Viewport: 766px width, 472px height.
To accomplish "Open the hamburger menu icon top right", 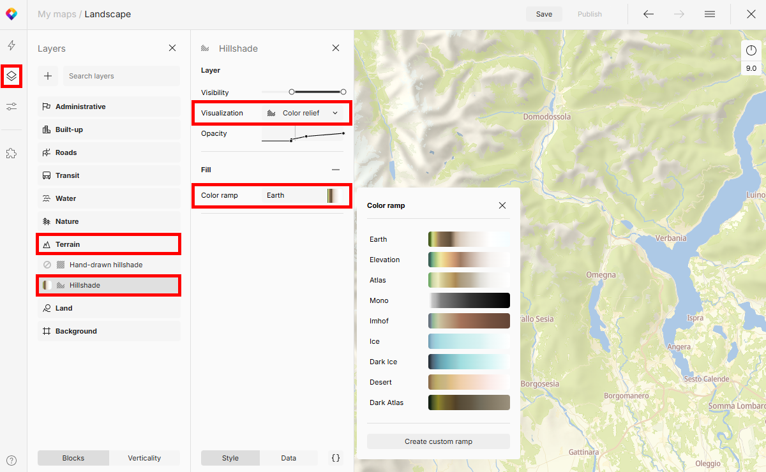I will tap(709, 13).
